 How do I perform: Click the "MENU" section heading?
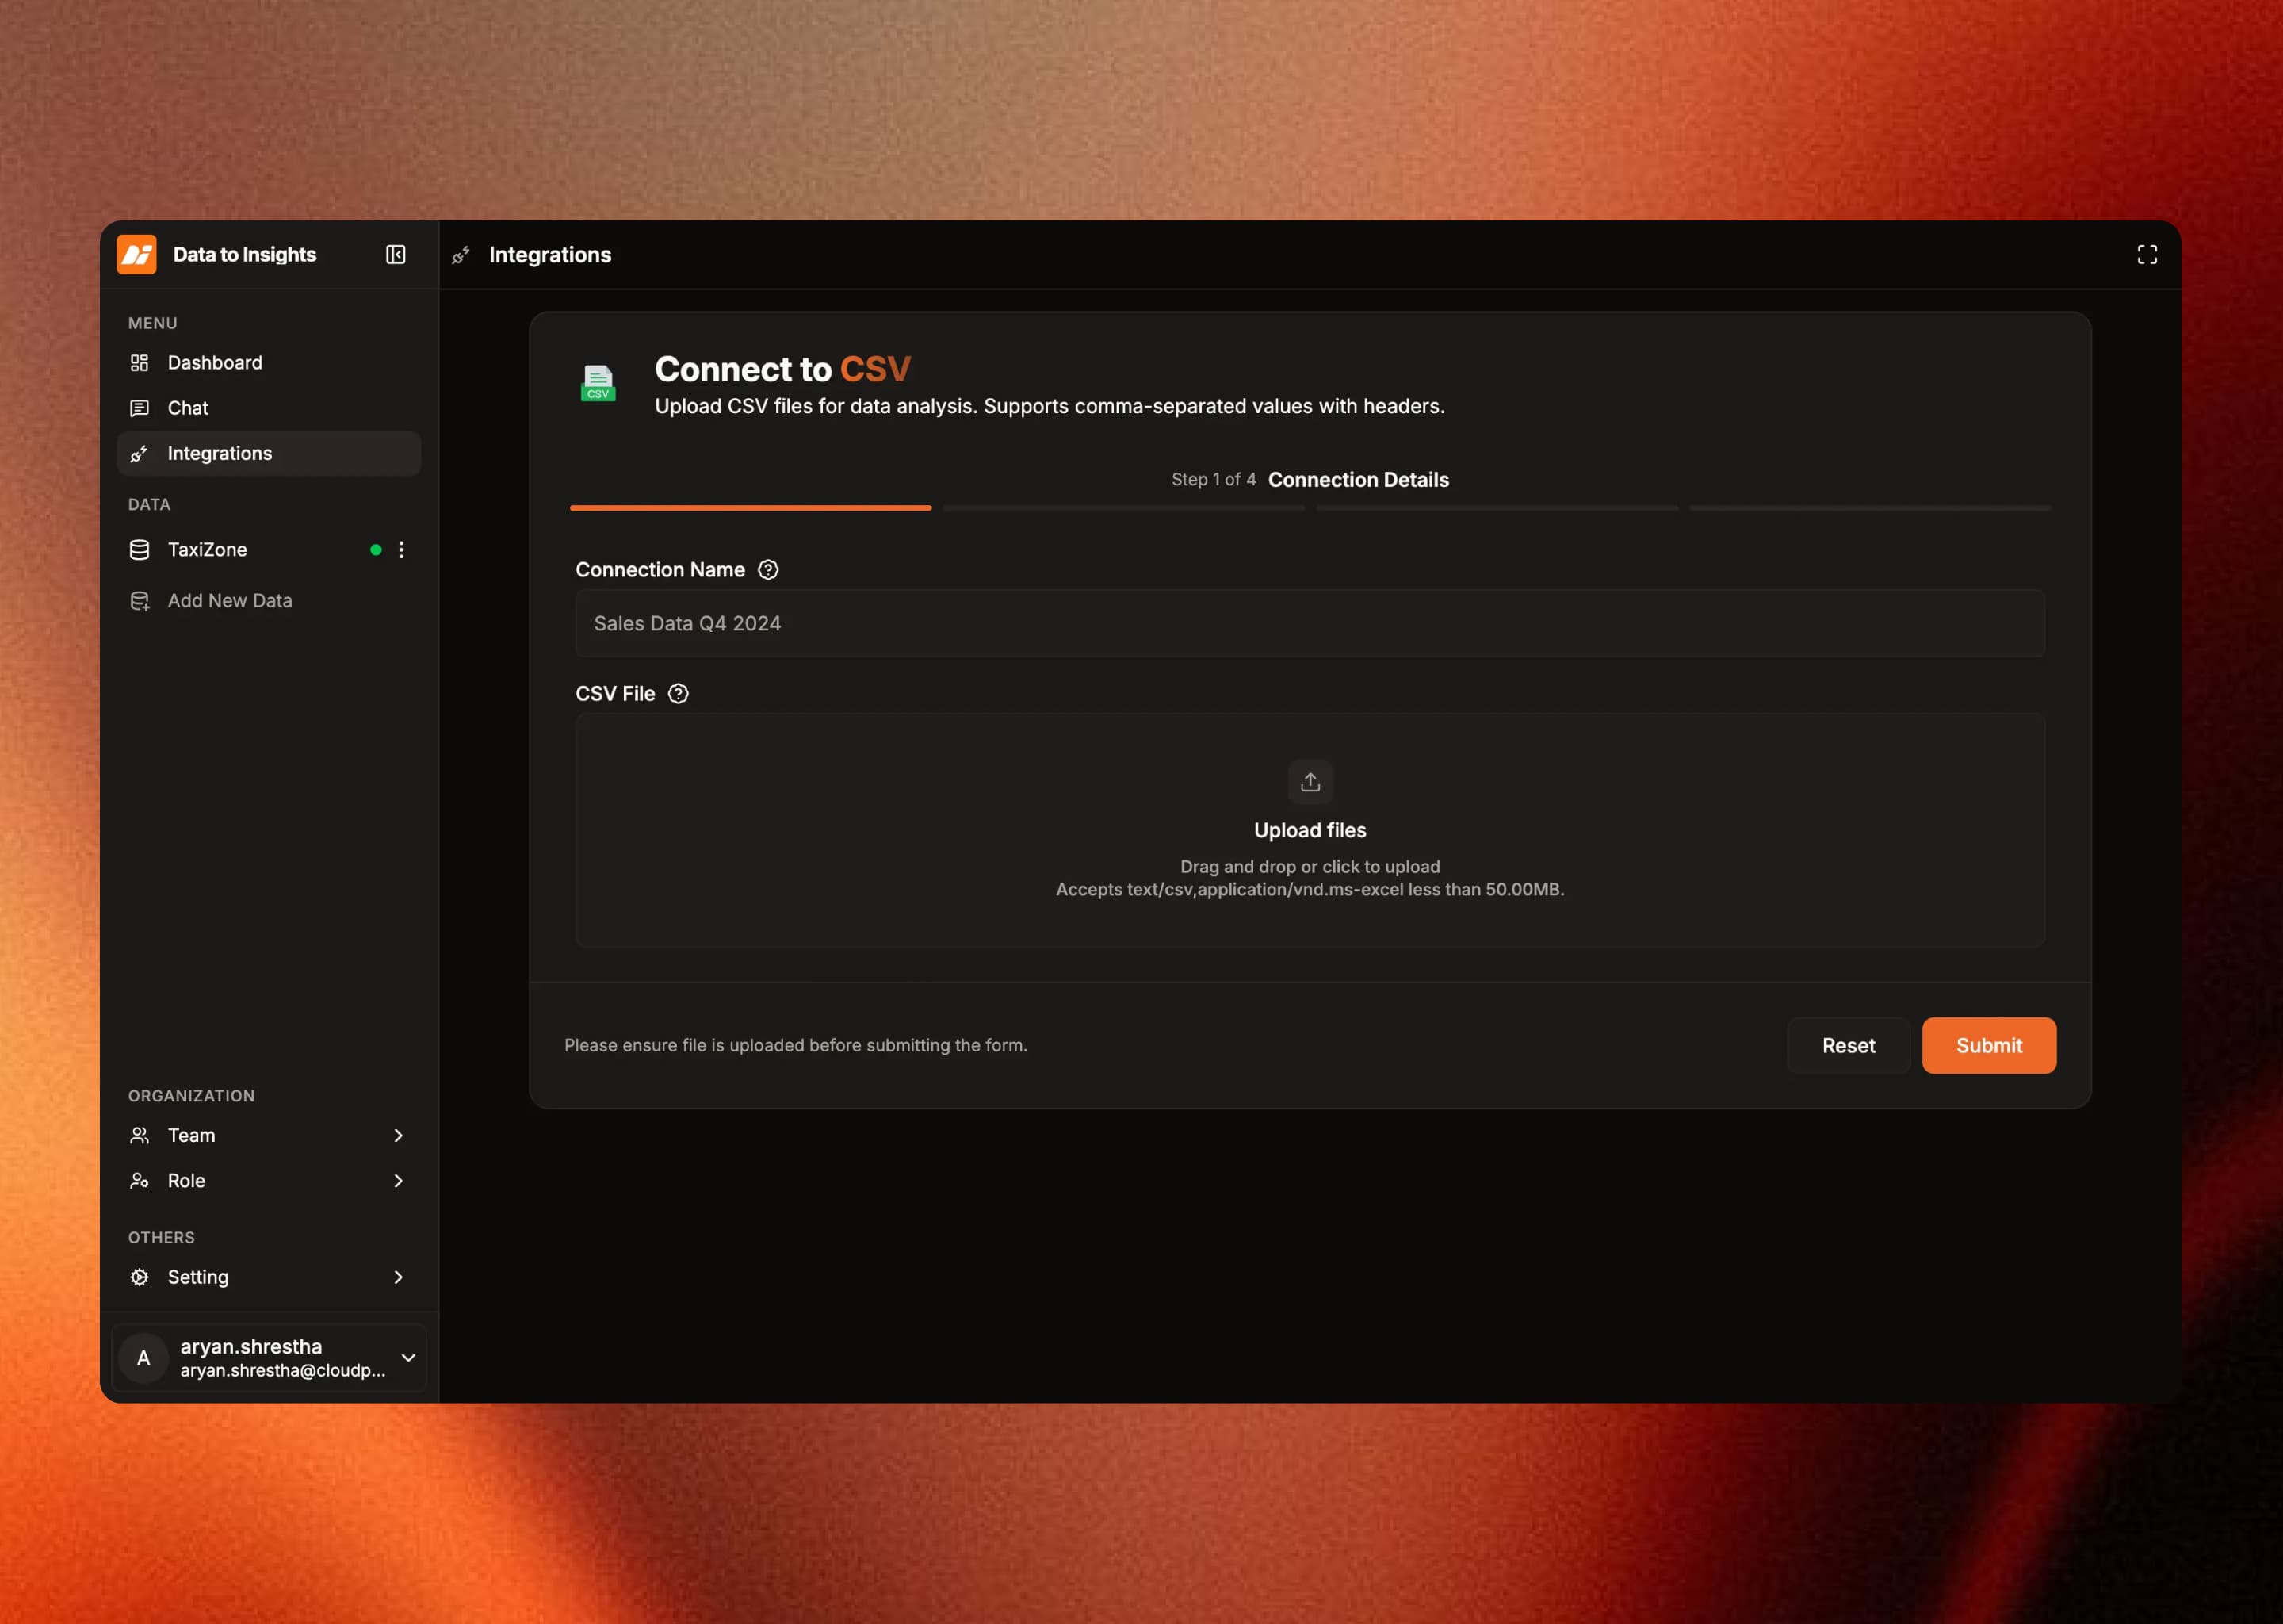coord(153,323)
